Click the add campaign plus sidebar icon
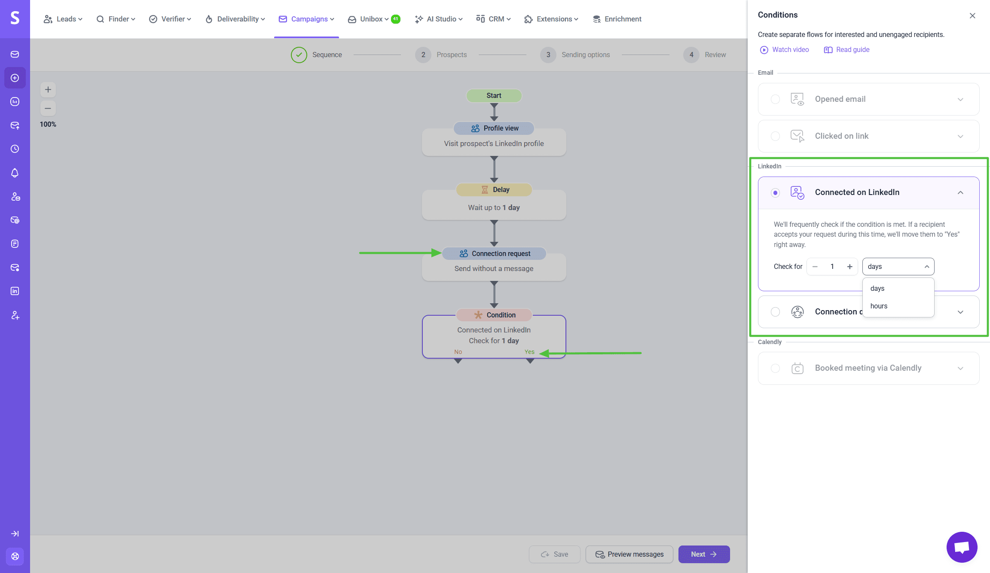This screenshot has height=573, width=990. tap(15, 78)
